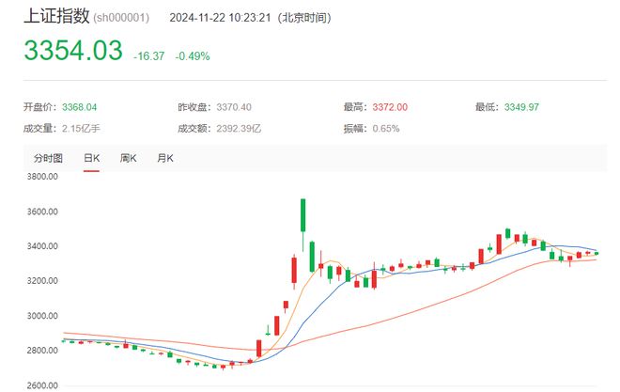The height and width of the screenshot is (392, 620).
Task: Click the sh000001 stock code
Action: [121, 18]
